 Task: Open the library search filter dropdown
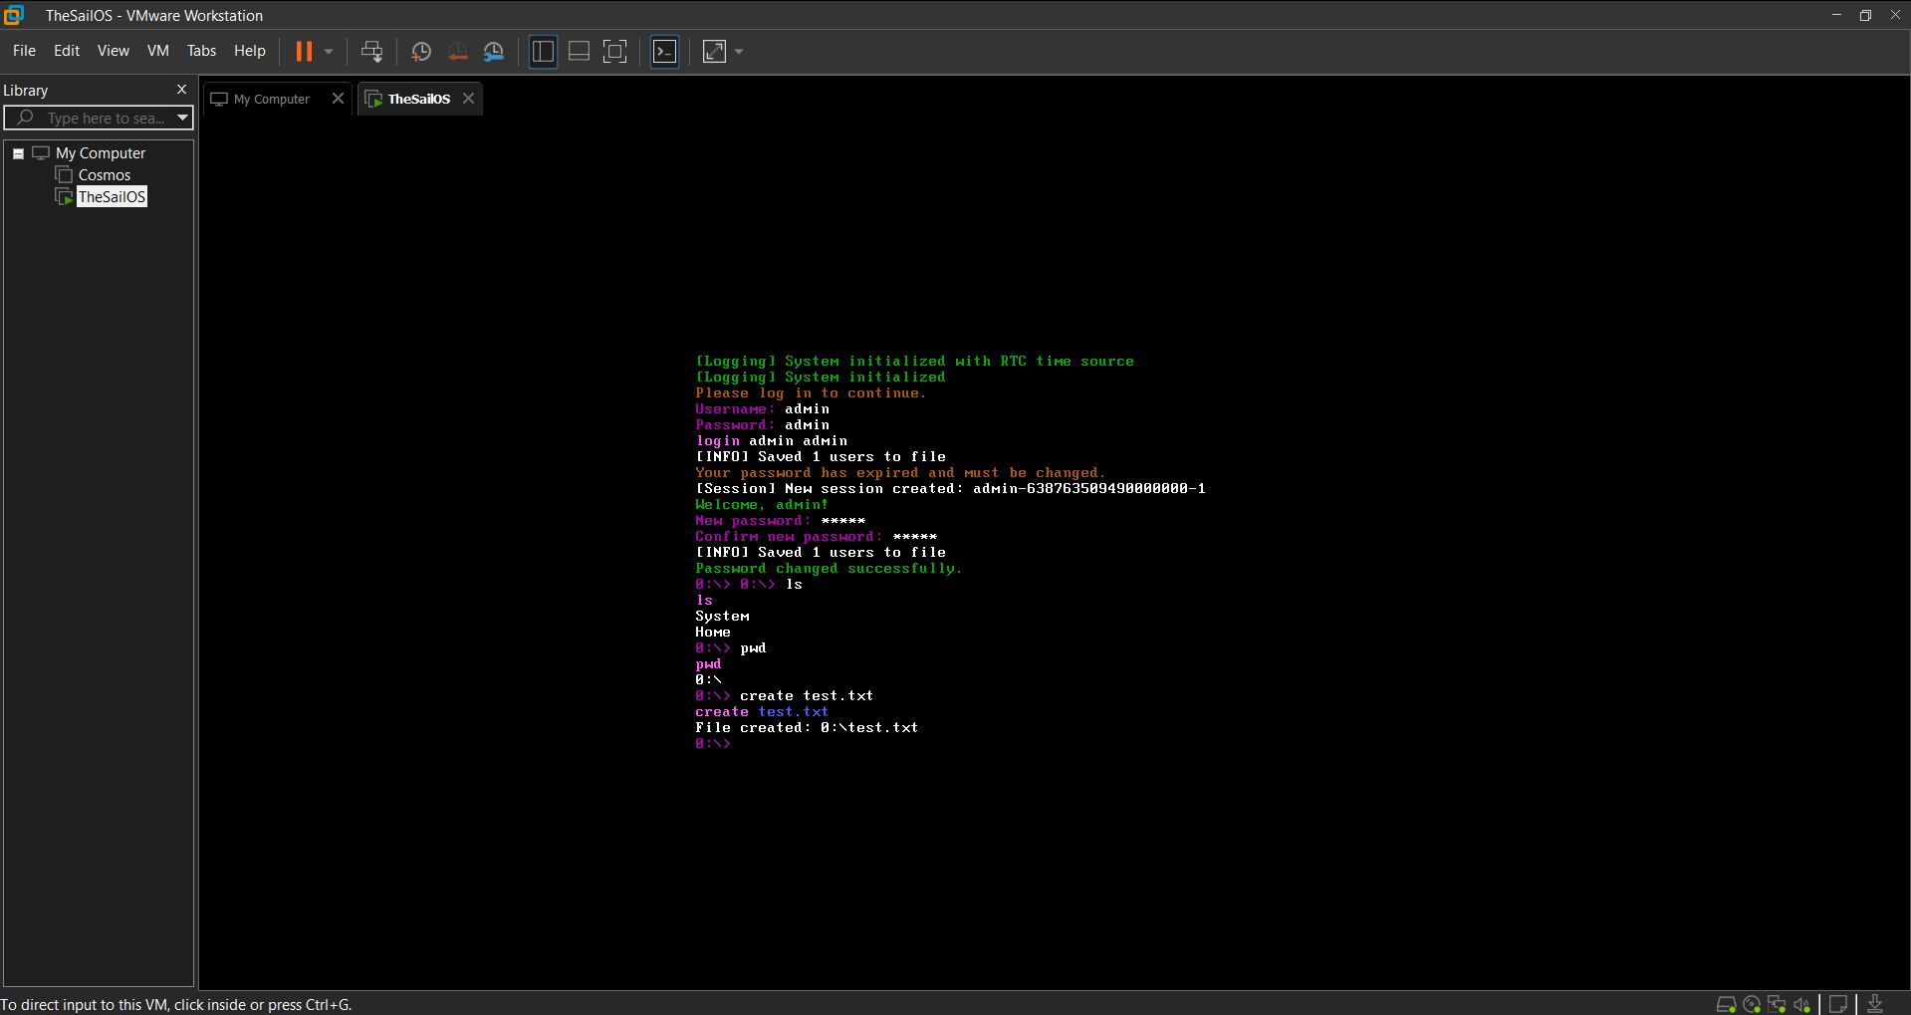[183, 118]
